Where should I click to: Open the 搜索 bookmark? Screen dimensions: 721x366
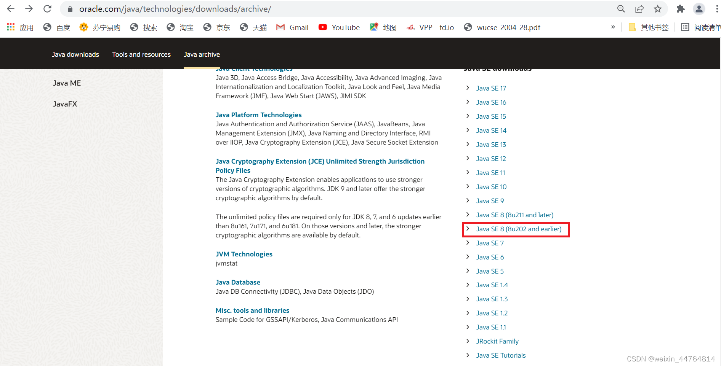coord(144,27)
